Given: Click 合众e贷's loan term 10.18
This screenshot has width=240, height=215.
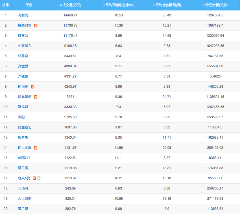Looking at the screenshot, I should tap(167, 178).
